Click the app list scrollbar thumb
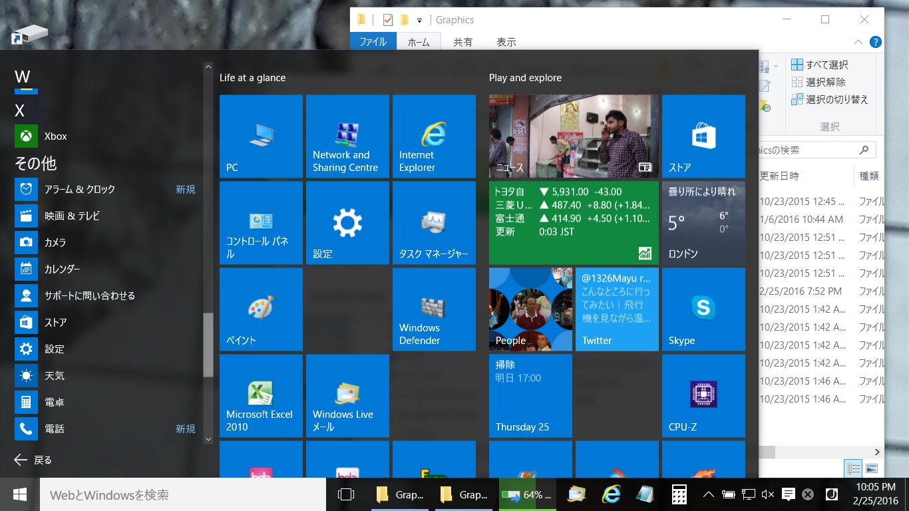Viewport: 909px width, 511px height. [x=208, y=345]
